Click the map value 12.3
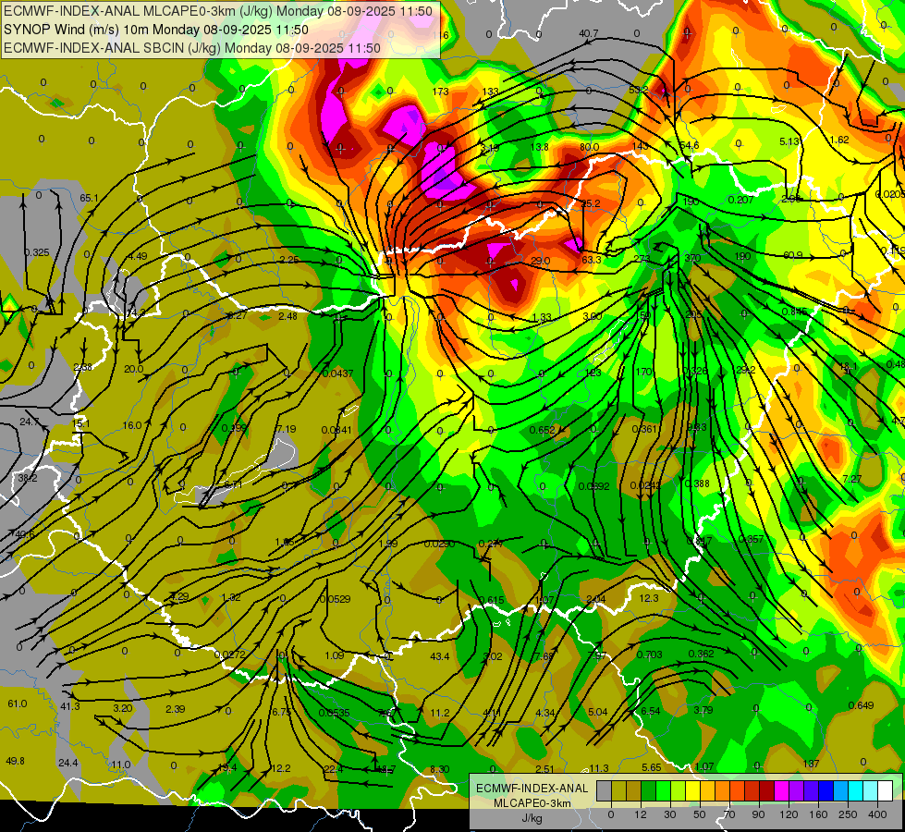The height and width of the screenshot is (832, 905). (649, 597)
